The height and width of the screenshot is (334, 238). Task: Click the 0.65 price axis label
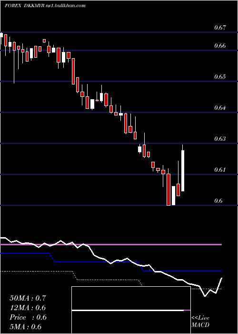pos(220,76)
